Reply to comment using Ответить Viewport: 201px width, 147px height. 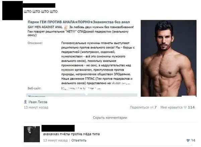[79, 140]
